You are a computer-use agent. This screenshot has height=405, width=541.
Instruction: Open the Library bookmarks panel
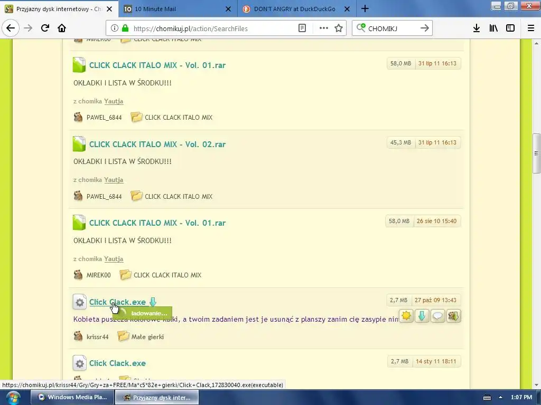pyautogui.click(x=493, y=28)
